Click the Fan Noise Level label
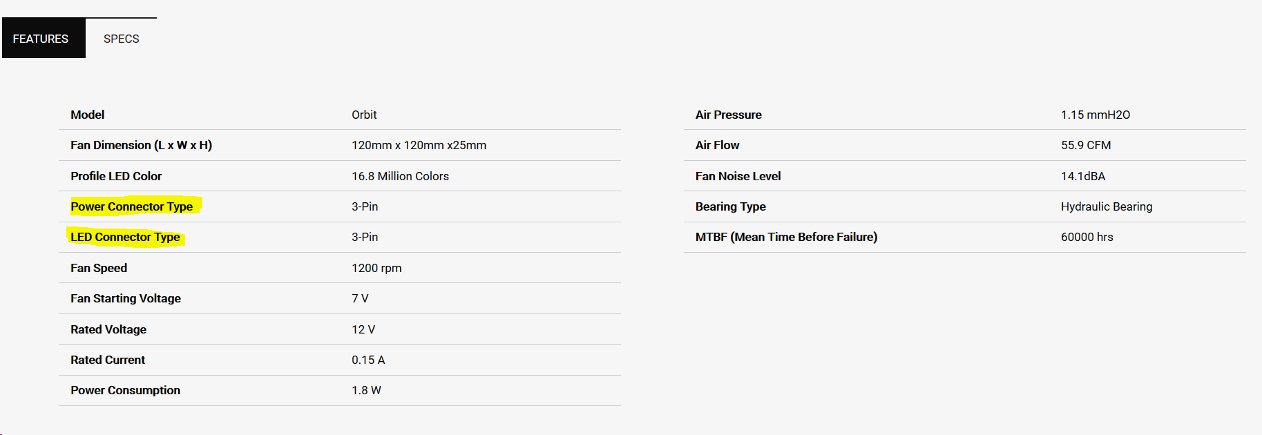 738,176
